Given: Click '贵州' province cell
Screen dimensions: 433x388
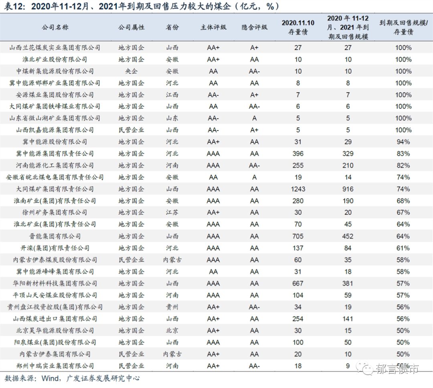Looking at the screenshot, I should click(172, 307).
